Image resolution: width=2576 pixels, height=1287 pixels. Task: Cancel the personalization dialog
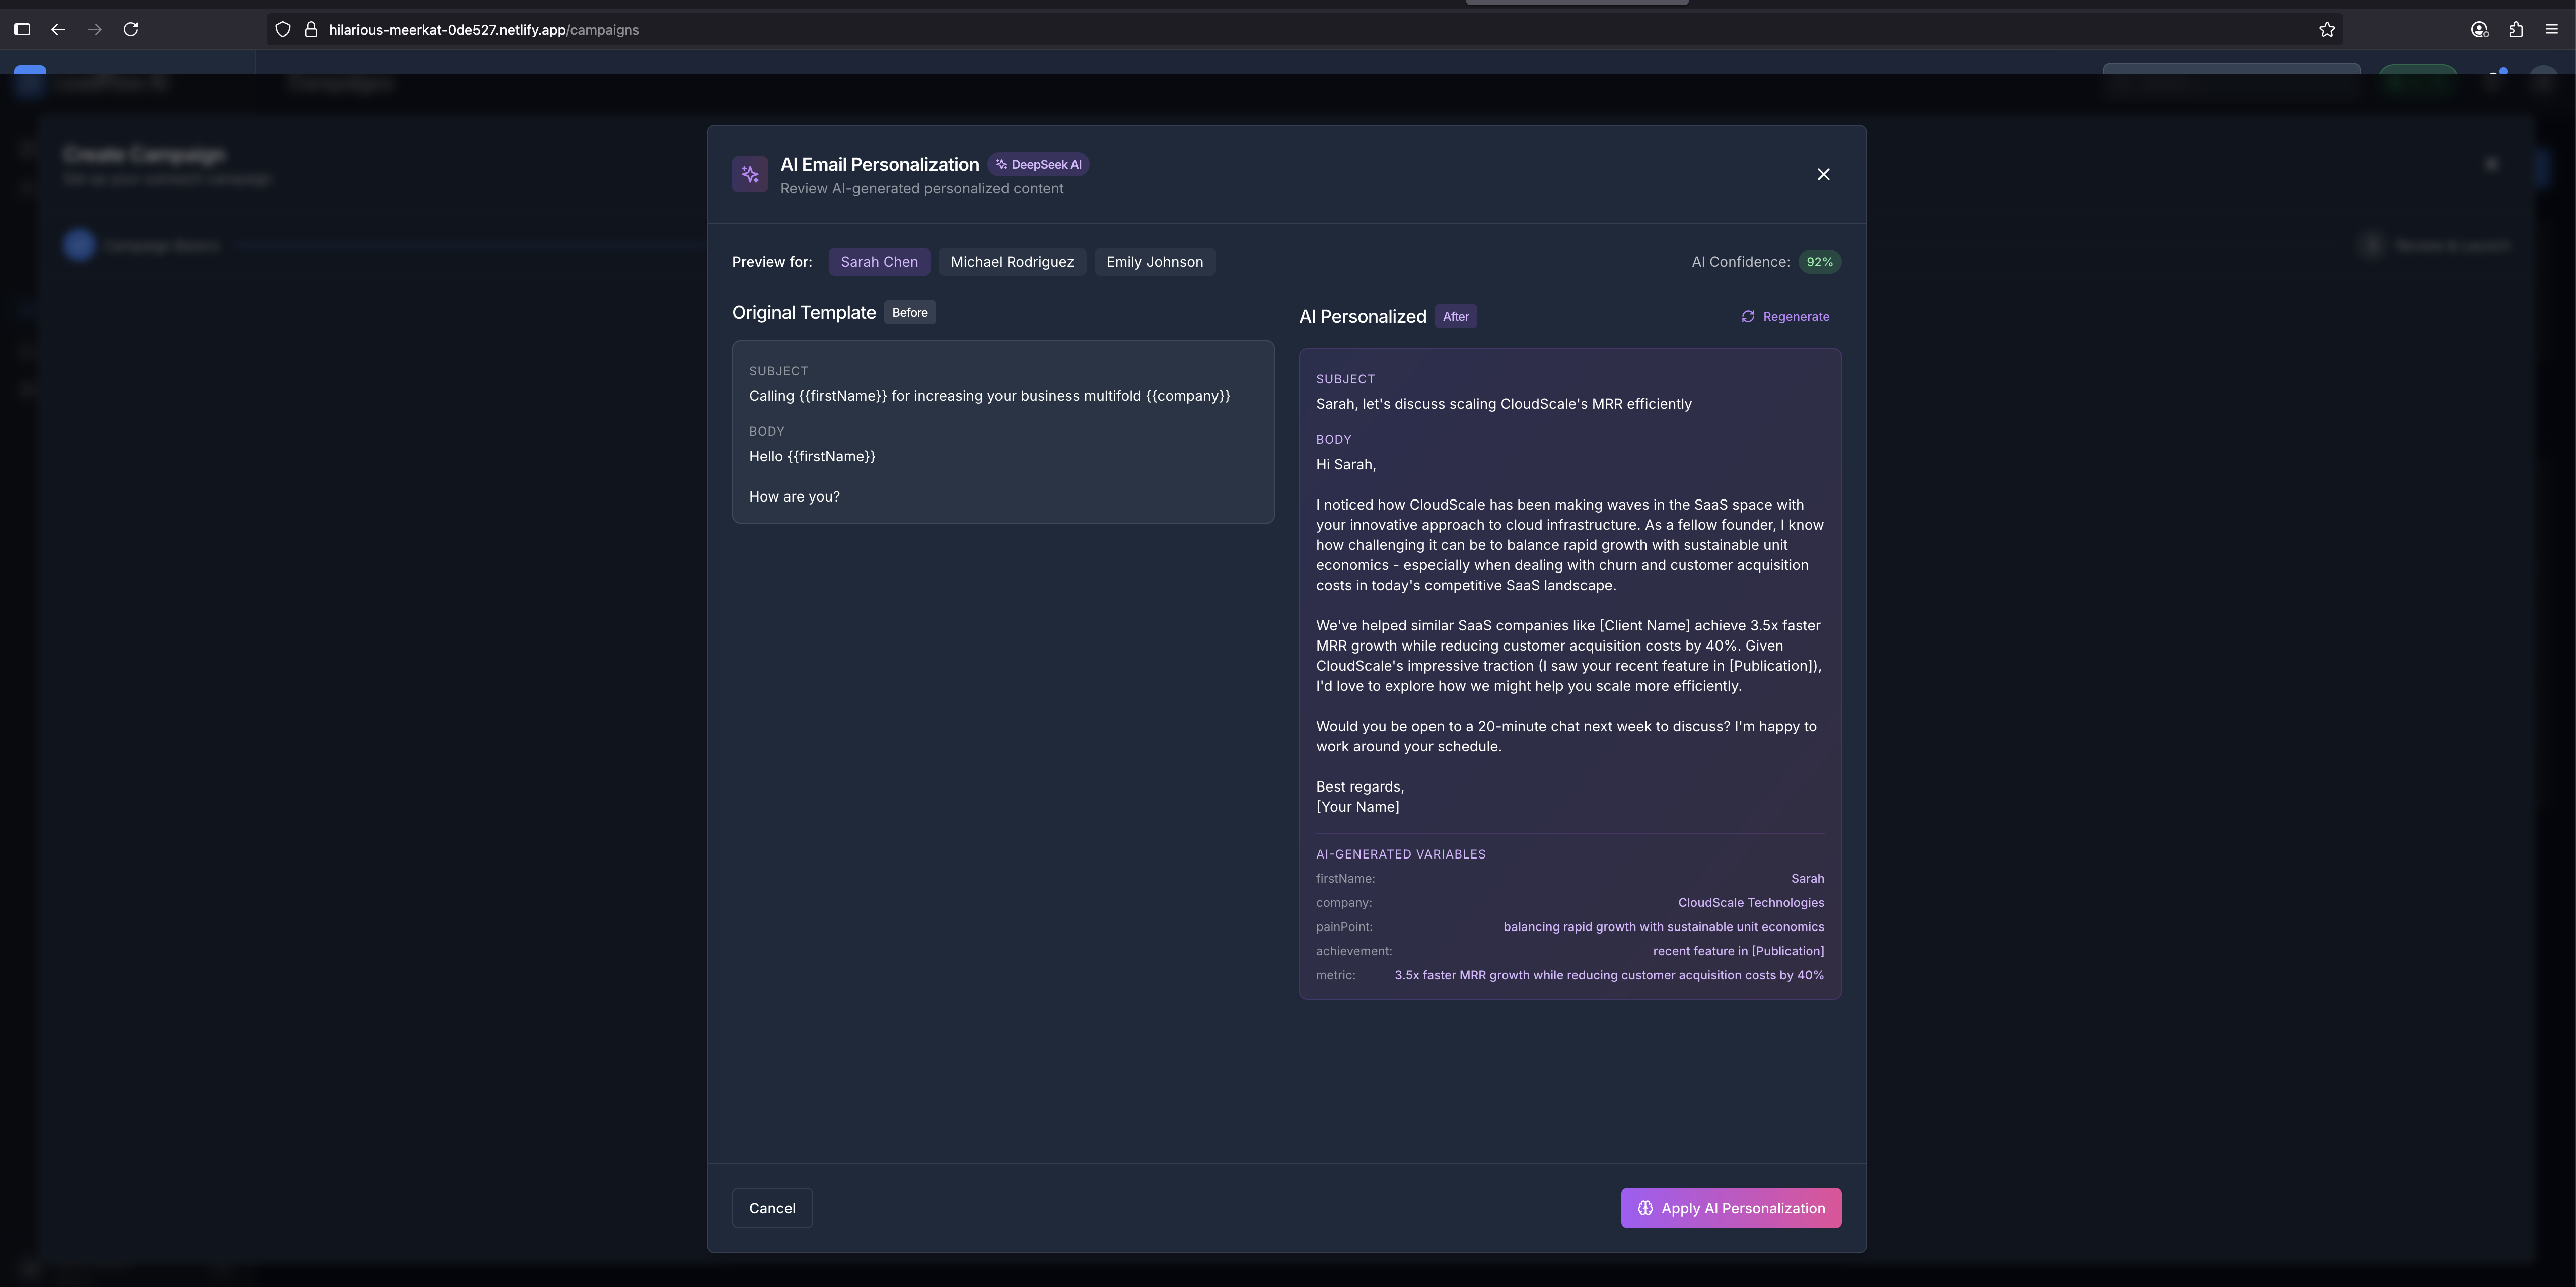click(x=772, y=1208)
